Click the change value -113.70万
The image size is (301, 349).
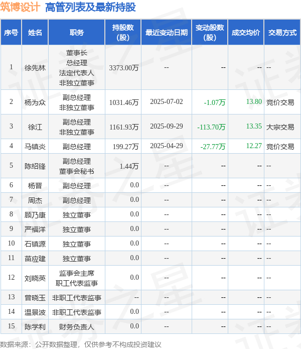(211, 127)
